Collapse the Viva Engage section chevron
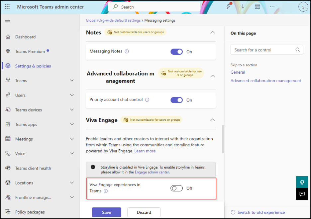311x219 pixels. 213,120
